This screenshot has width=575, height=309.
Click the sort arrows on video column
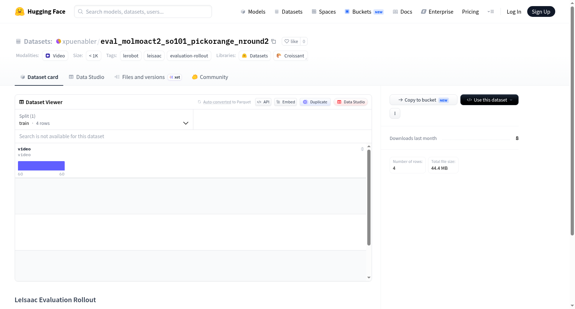pyautogui.click(x=362, y=149)
